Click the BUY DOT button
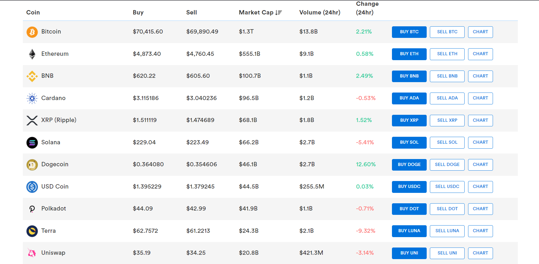 click(409, 209)
